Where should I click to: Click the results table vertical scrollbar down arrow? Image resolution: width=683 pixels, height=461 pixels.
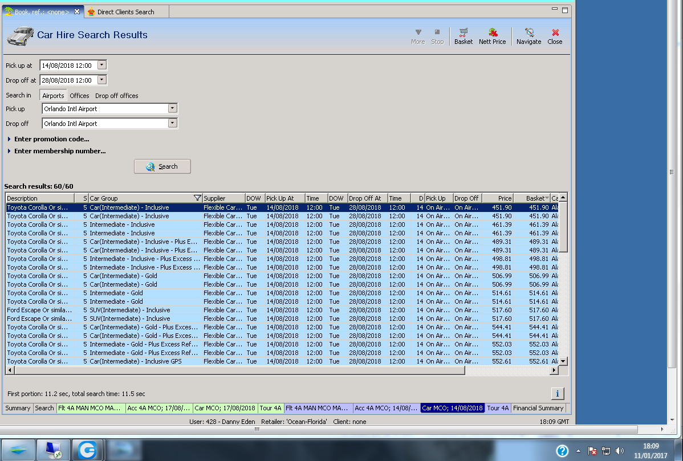(x=563, y=361)
